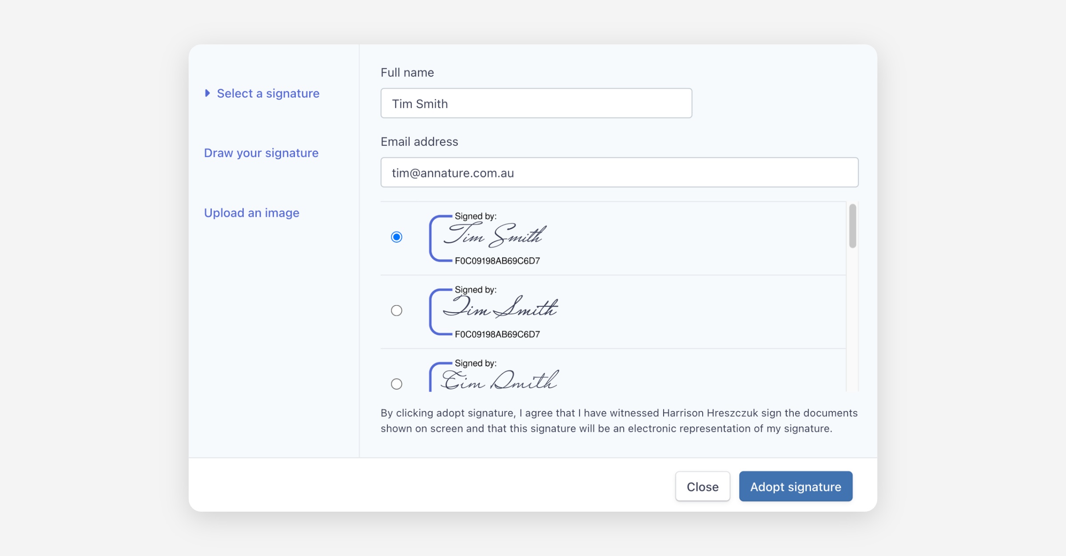This screenshot has height=556, width=1066.
Task: Focus the Email address text box
Action: (x=619, y=172)
